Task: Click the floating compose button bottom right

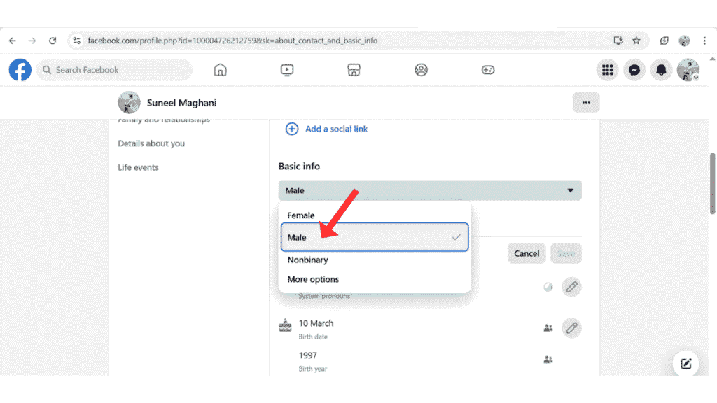Action: tap(685, 363)
